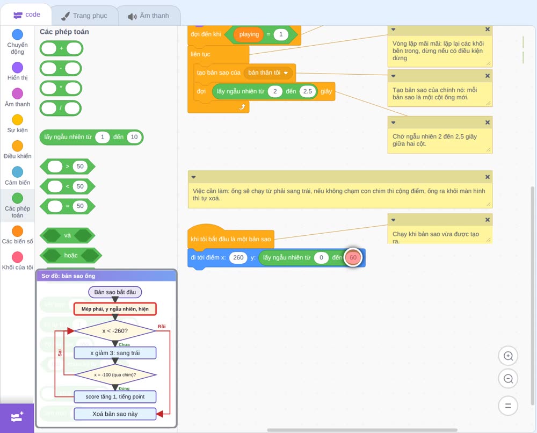Click the highlighted 60 value field
Image resolution: width=537 pixels, height=433 pixels.
[x=353, y=258]
